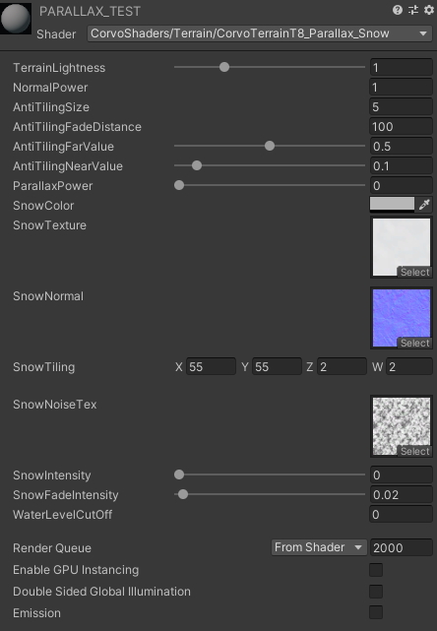The height and width of the screenshot is (631, 437).
Task: Click the material preview sphere icon
Action: tap(16, 18)
